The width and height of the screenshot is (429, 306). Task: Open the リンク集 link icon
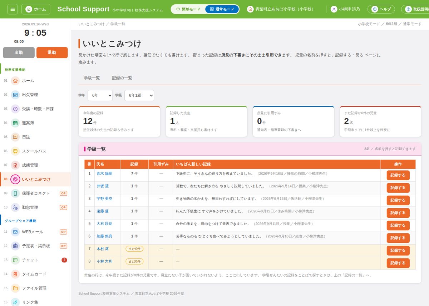(x=15, y=302)
